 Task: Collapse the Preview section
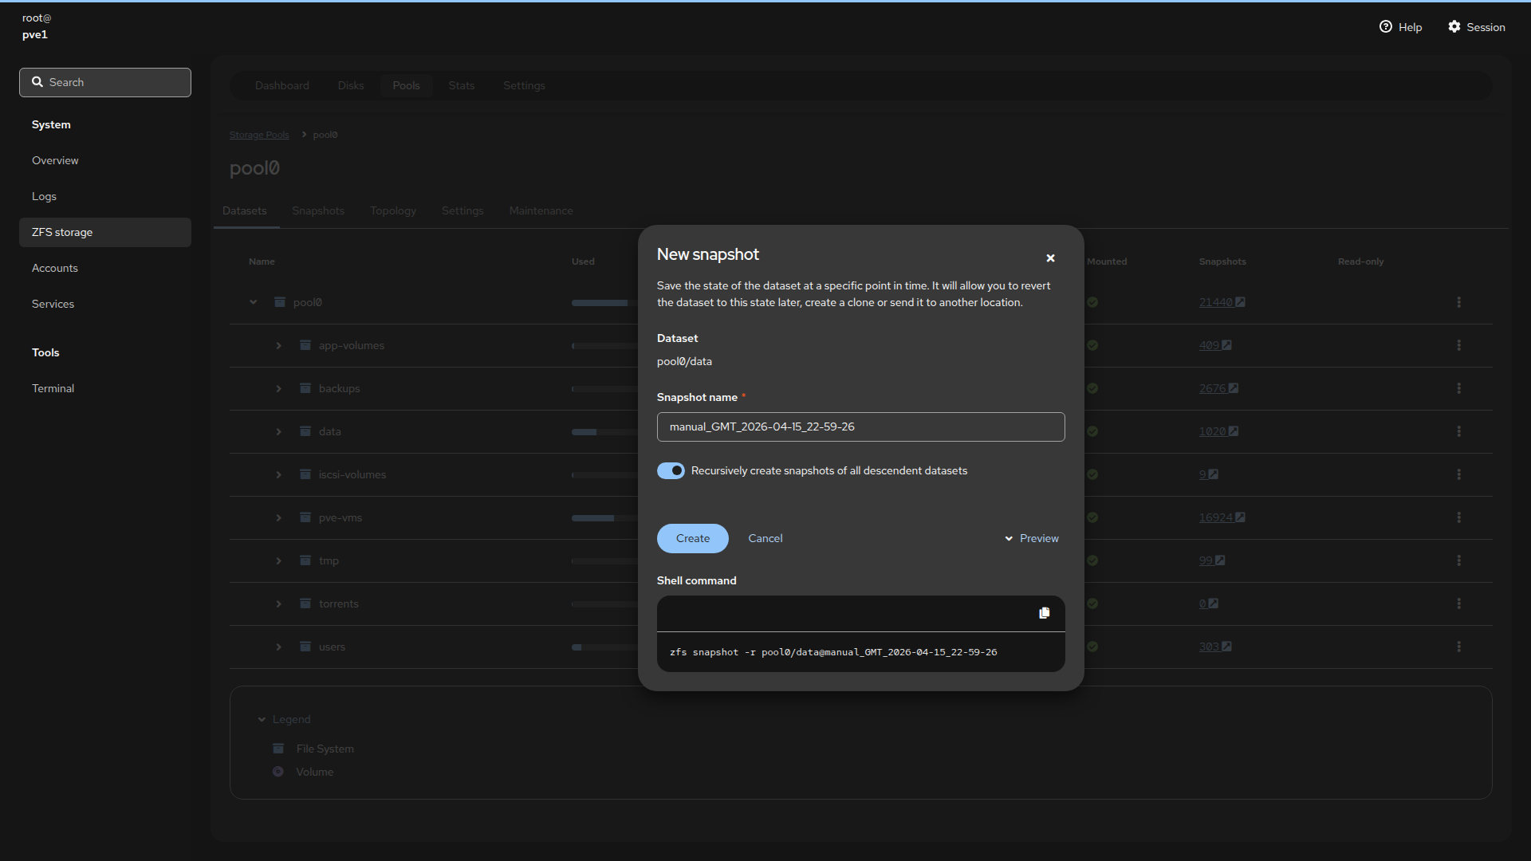1032,539
